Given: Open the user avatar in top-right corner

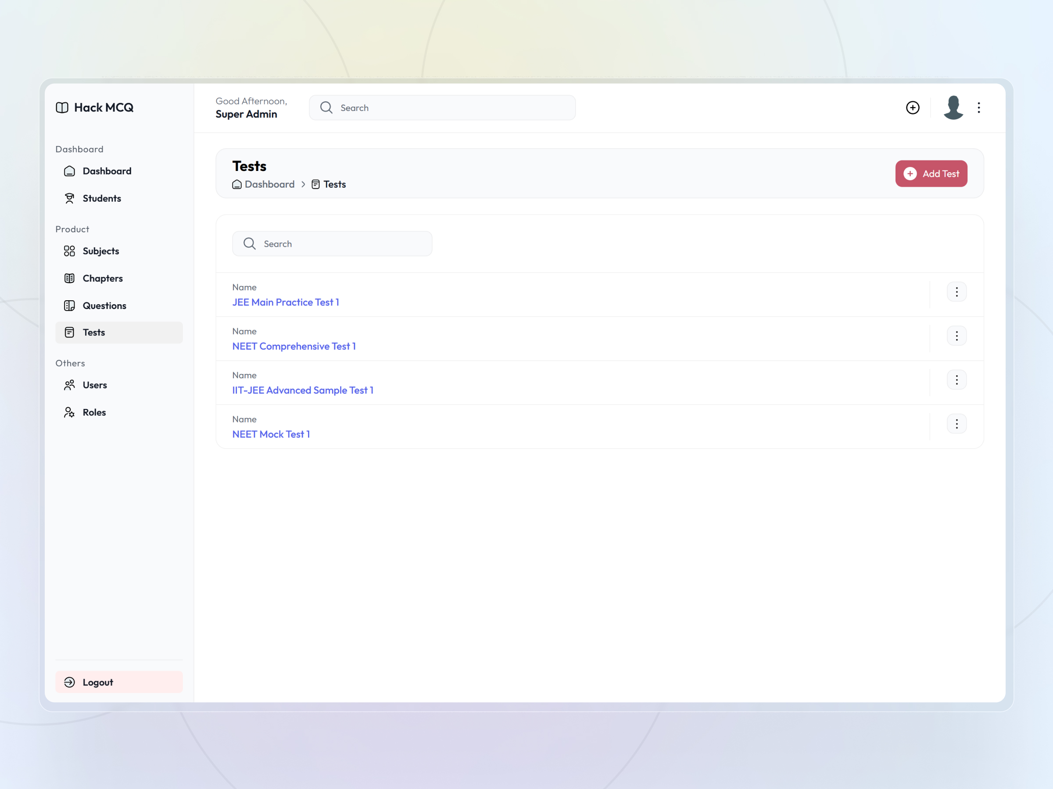Looking at the screenshot, I should pos(953,107).
